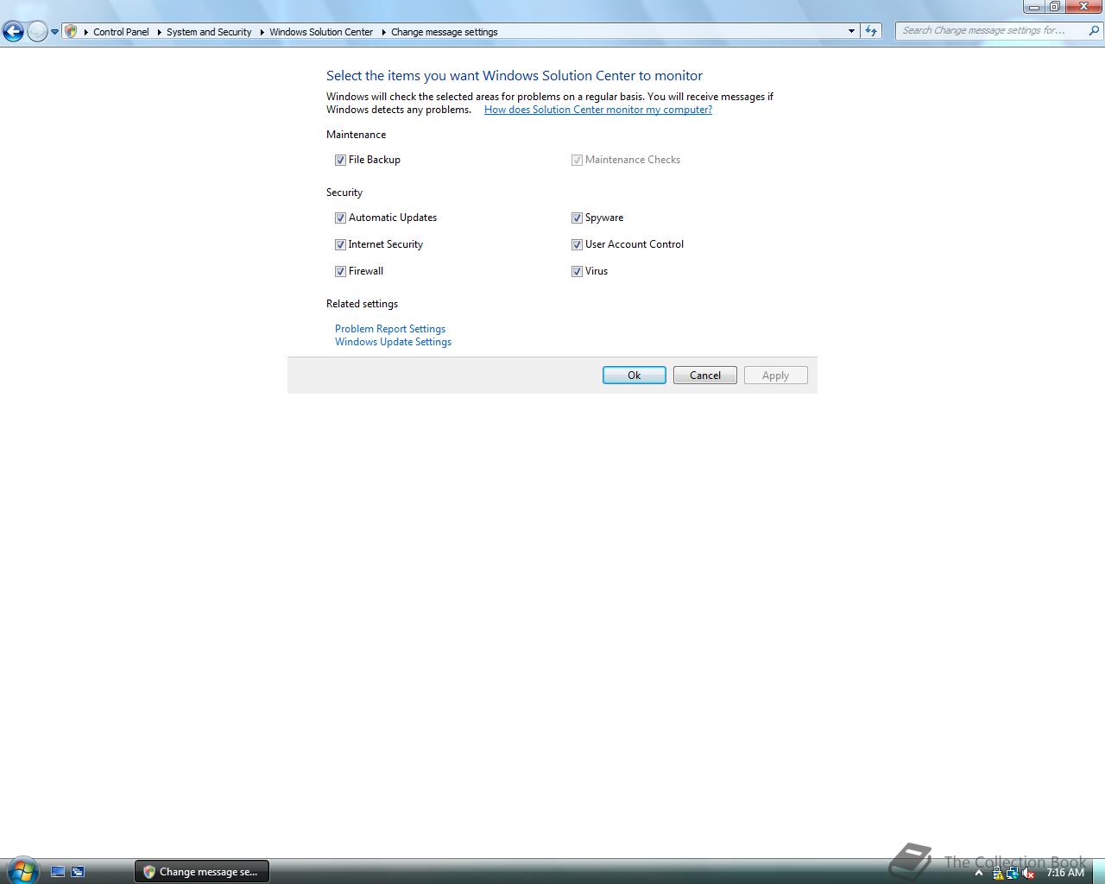Click the greyed Forward navigation arrow
This screenshot has width=1105, height=884.
37,32
